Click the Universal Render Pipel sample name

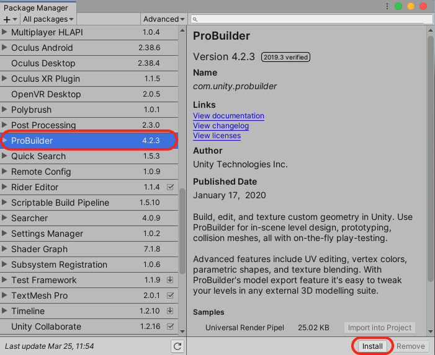[244, 328]
